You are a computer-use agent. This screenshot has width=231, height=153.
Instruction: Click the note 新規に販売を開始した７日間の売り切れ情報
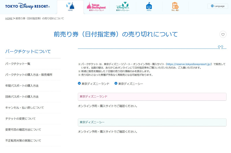point(114,71)
